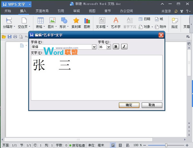Click the 确定 button
Viewport: 193px width, 148px height.
(x=129, y=105)
